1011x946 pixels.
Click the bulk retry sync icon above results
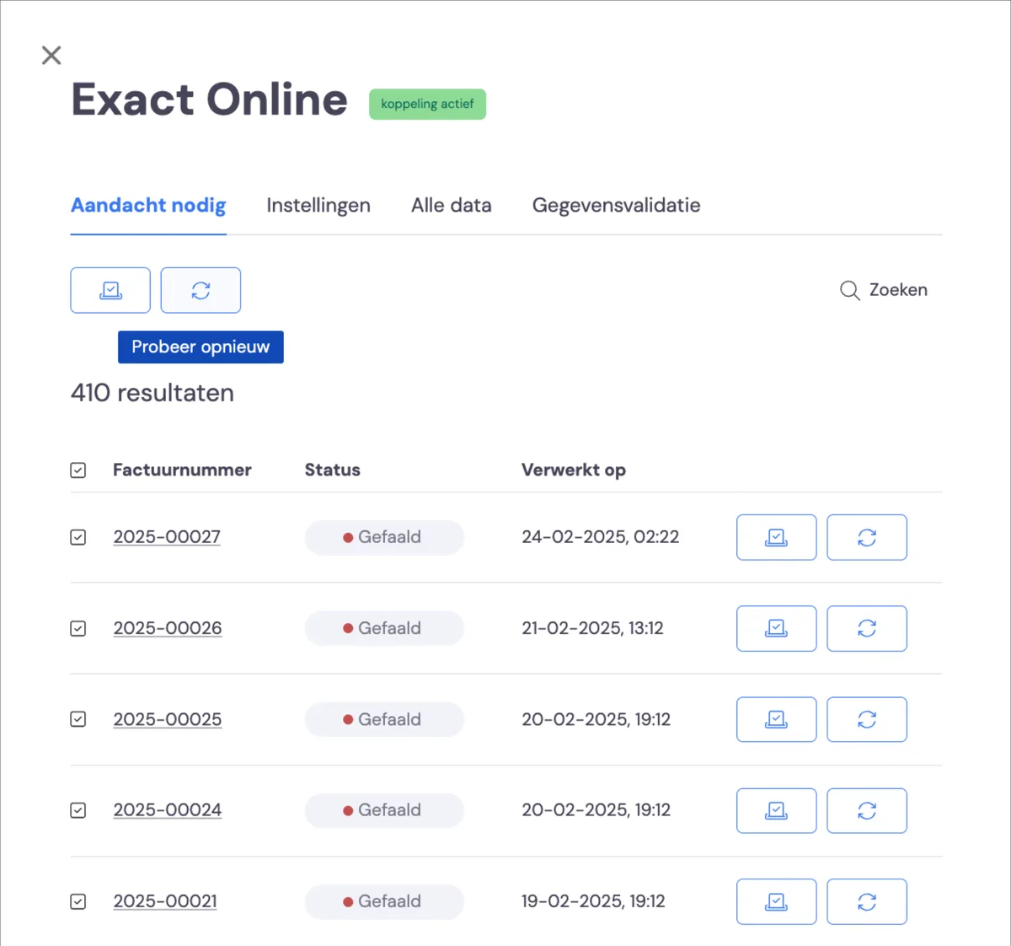coord(201,290)
